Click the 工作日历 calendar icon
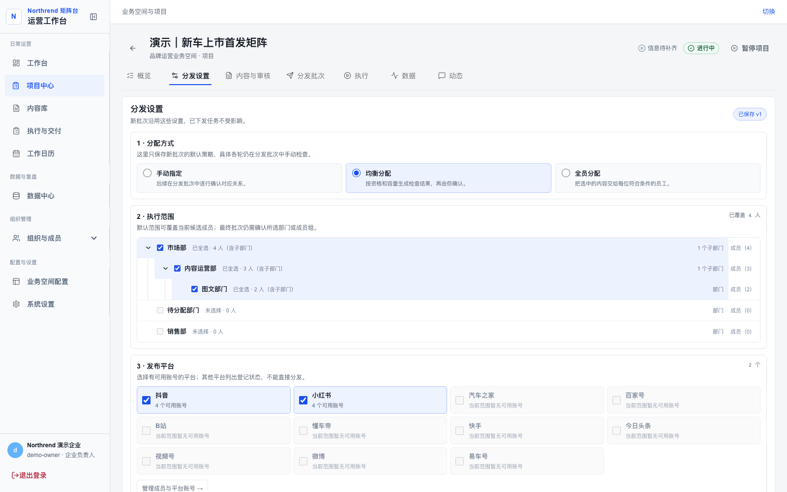The width and height of the screenshot is (787, 492). [x=16, y=154]
